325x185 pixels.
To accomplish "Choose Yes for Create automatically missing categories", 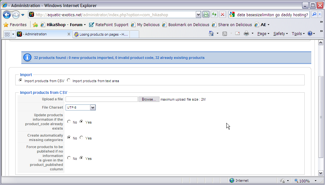I will (81, 138).
